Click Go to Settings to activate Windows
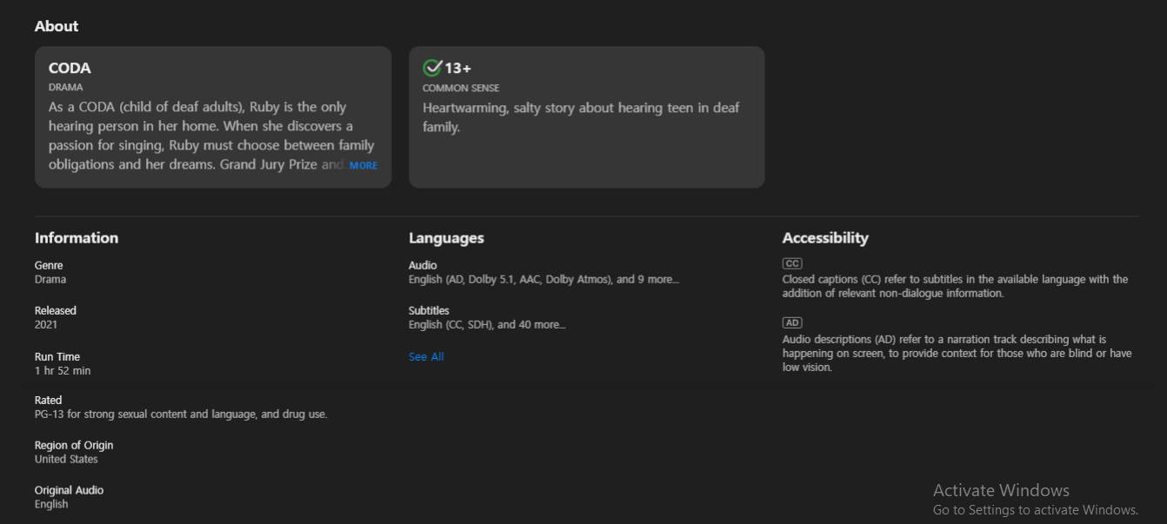 point(1035,510)
